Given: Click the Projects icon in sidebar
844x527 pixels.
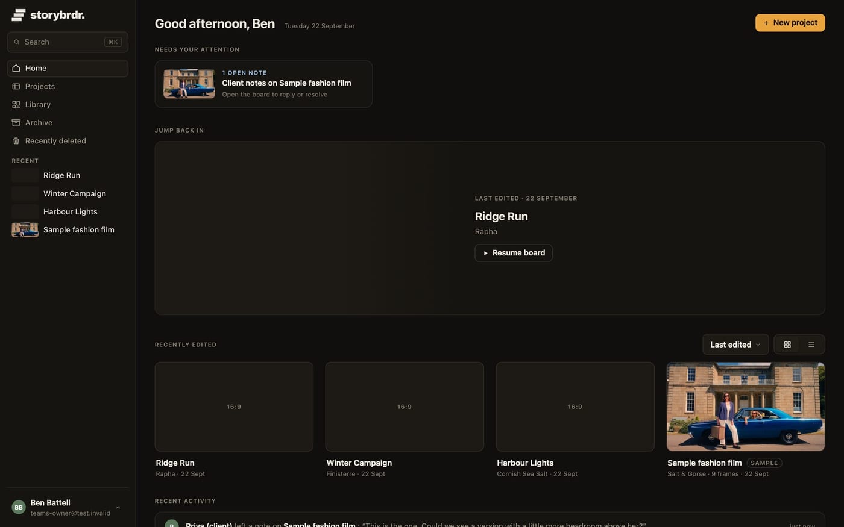Looking at the screenshot, I should (16, 87).
